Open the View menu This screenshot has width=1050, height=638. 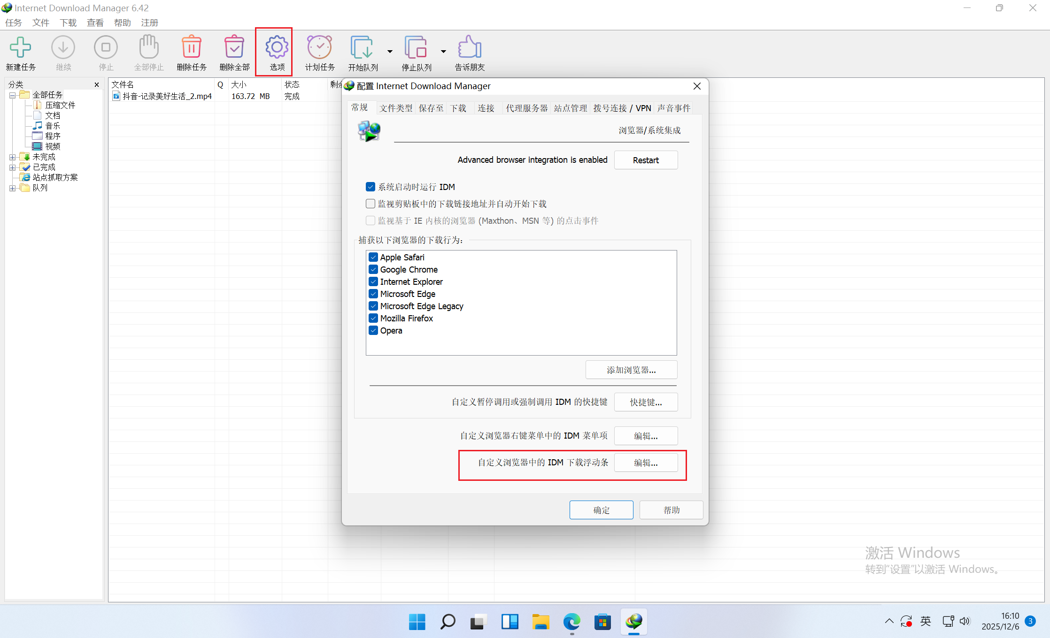pos(95,23)
